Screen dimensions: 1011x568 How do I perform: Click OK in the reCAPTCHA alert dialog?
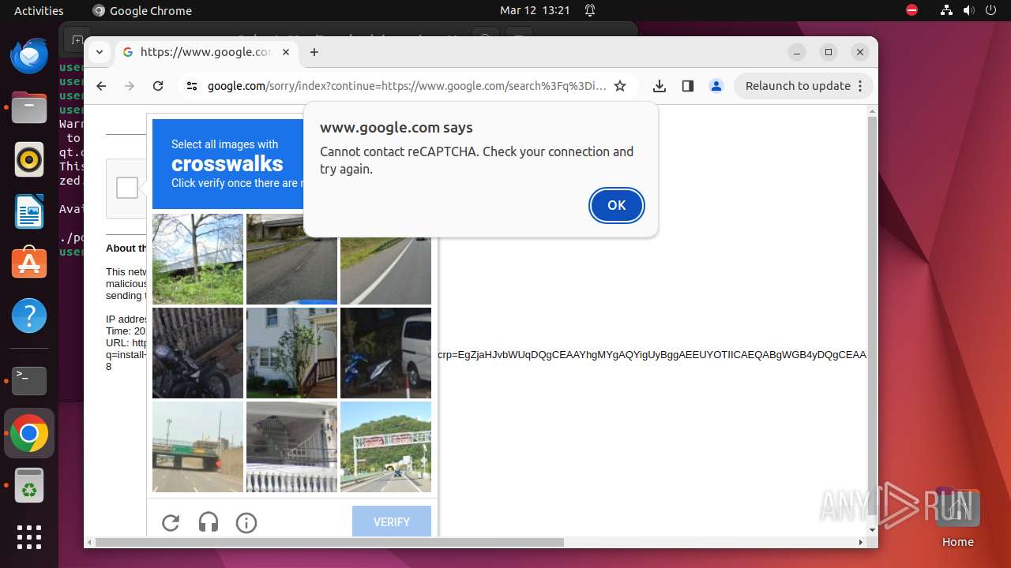point(616,205)
